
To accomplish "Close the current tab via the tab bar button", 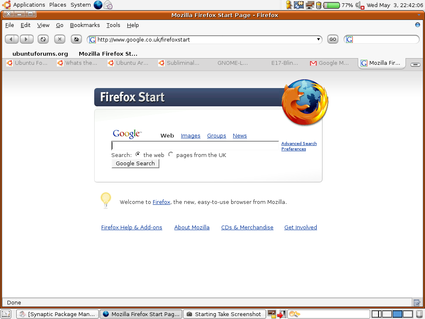I will tap(415, 64).
